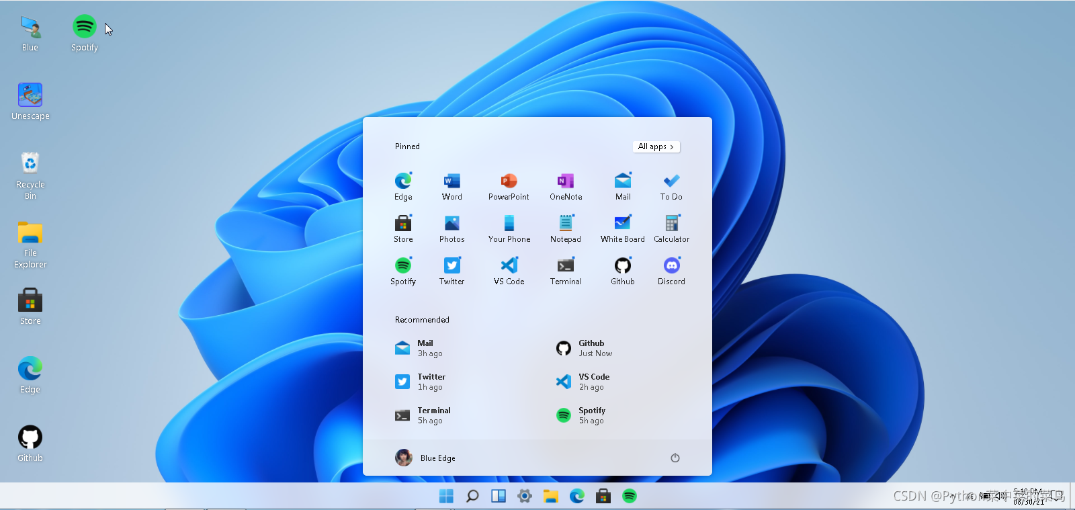Open the Search icon on the taskbar
The height and width of the screenshot is (510, 1075).
[x=472, y=496]
